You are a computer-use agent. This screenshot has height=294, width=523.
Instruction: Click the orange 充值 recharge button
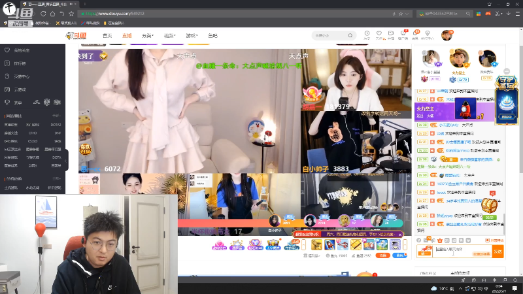coord(382,255)
